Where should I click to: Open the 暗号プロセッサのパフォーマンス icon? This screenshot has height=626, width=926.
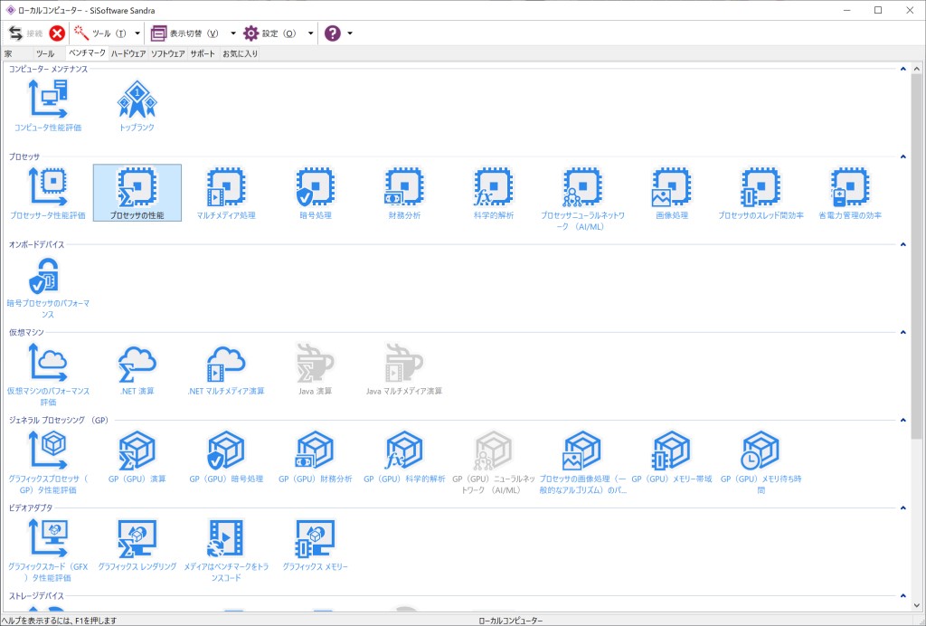click(x=48, y=276)
